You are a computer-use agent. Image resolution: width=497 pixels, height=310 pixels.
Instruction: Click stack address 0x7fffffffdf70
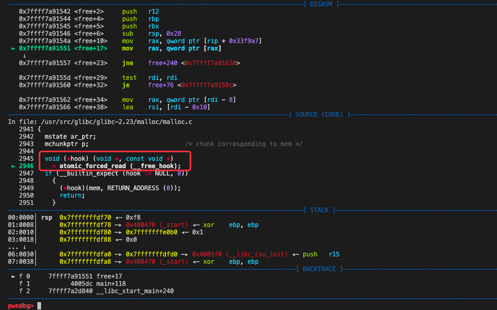coord(85,218)
